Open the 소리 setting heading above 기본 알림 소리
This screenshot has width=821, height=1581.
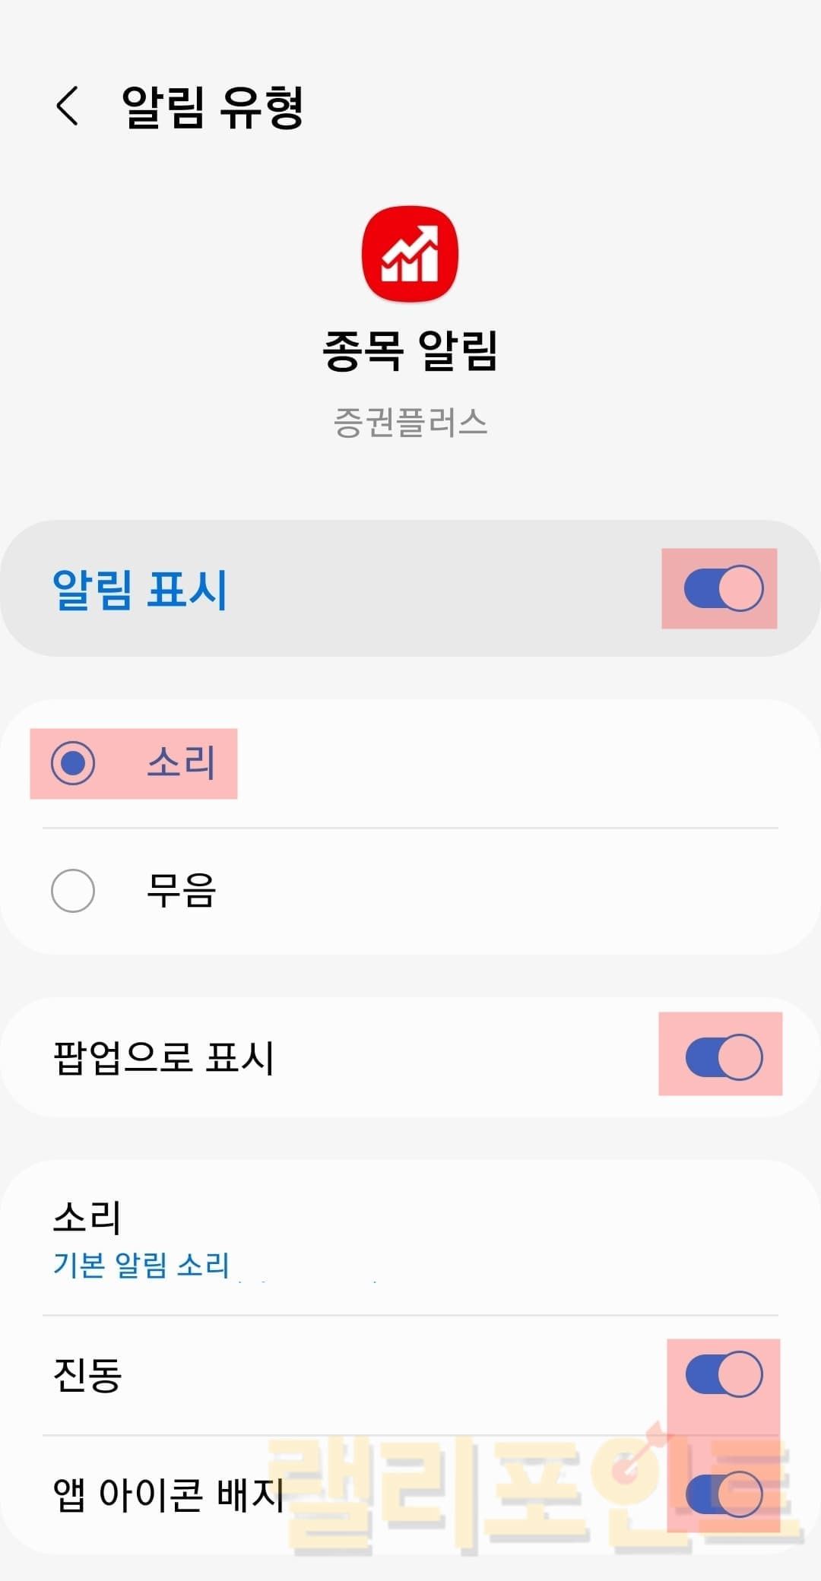[x=87, y=1217]
